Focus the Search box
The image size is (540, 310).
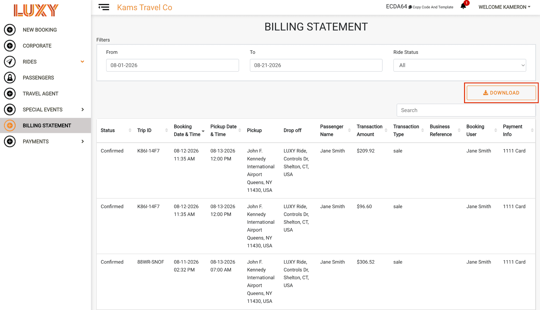point(466,110)
